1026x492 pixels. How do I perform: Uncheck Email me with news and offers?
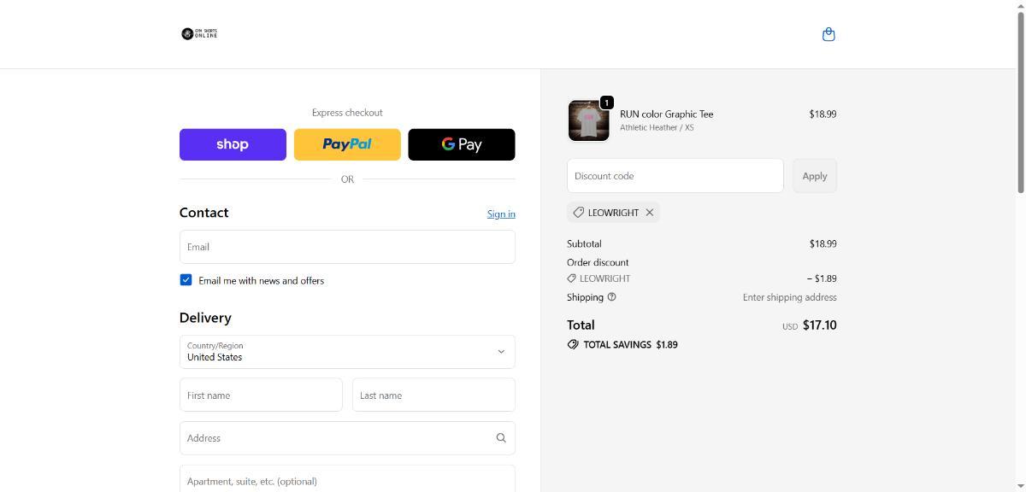click(x=186, y=280)
